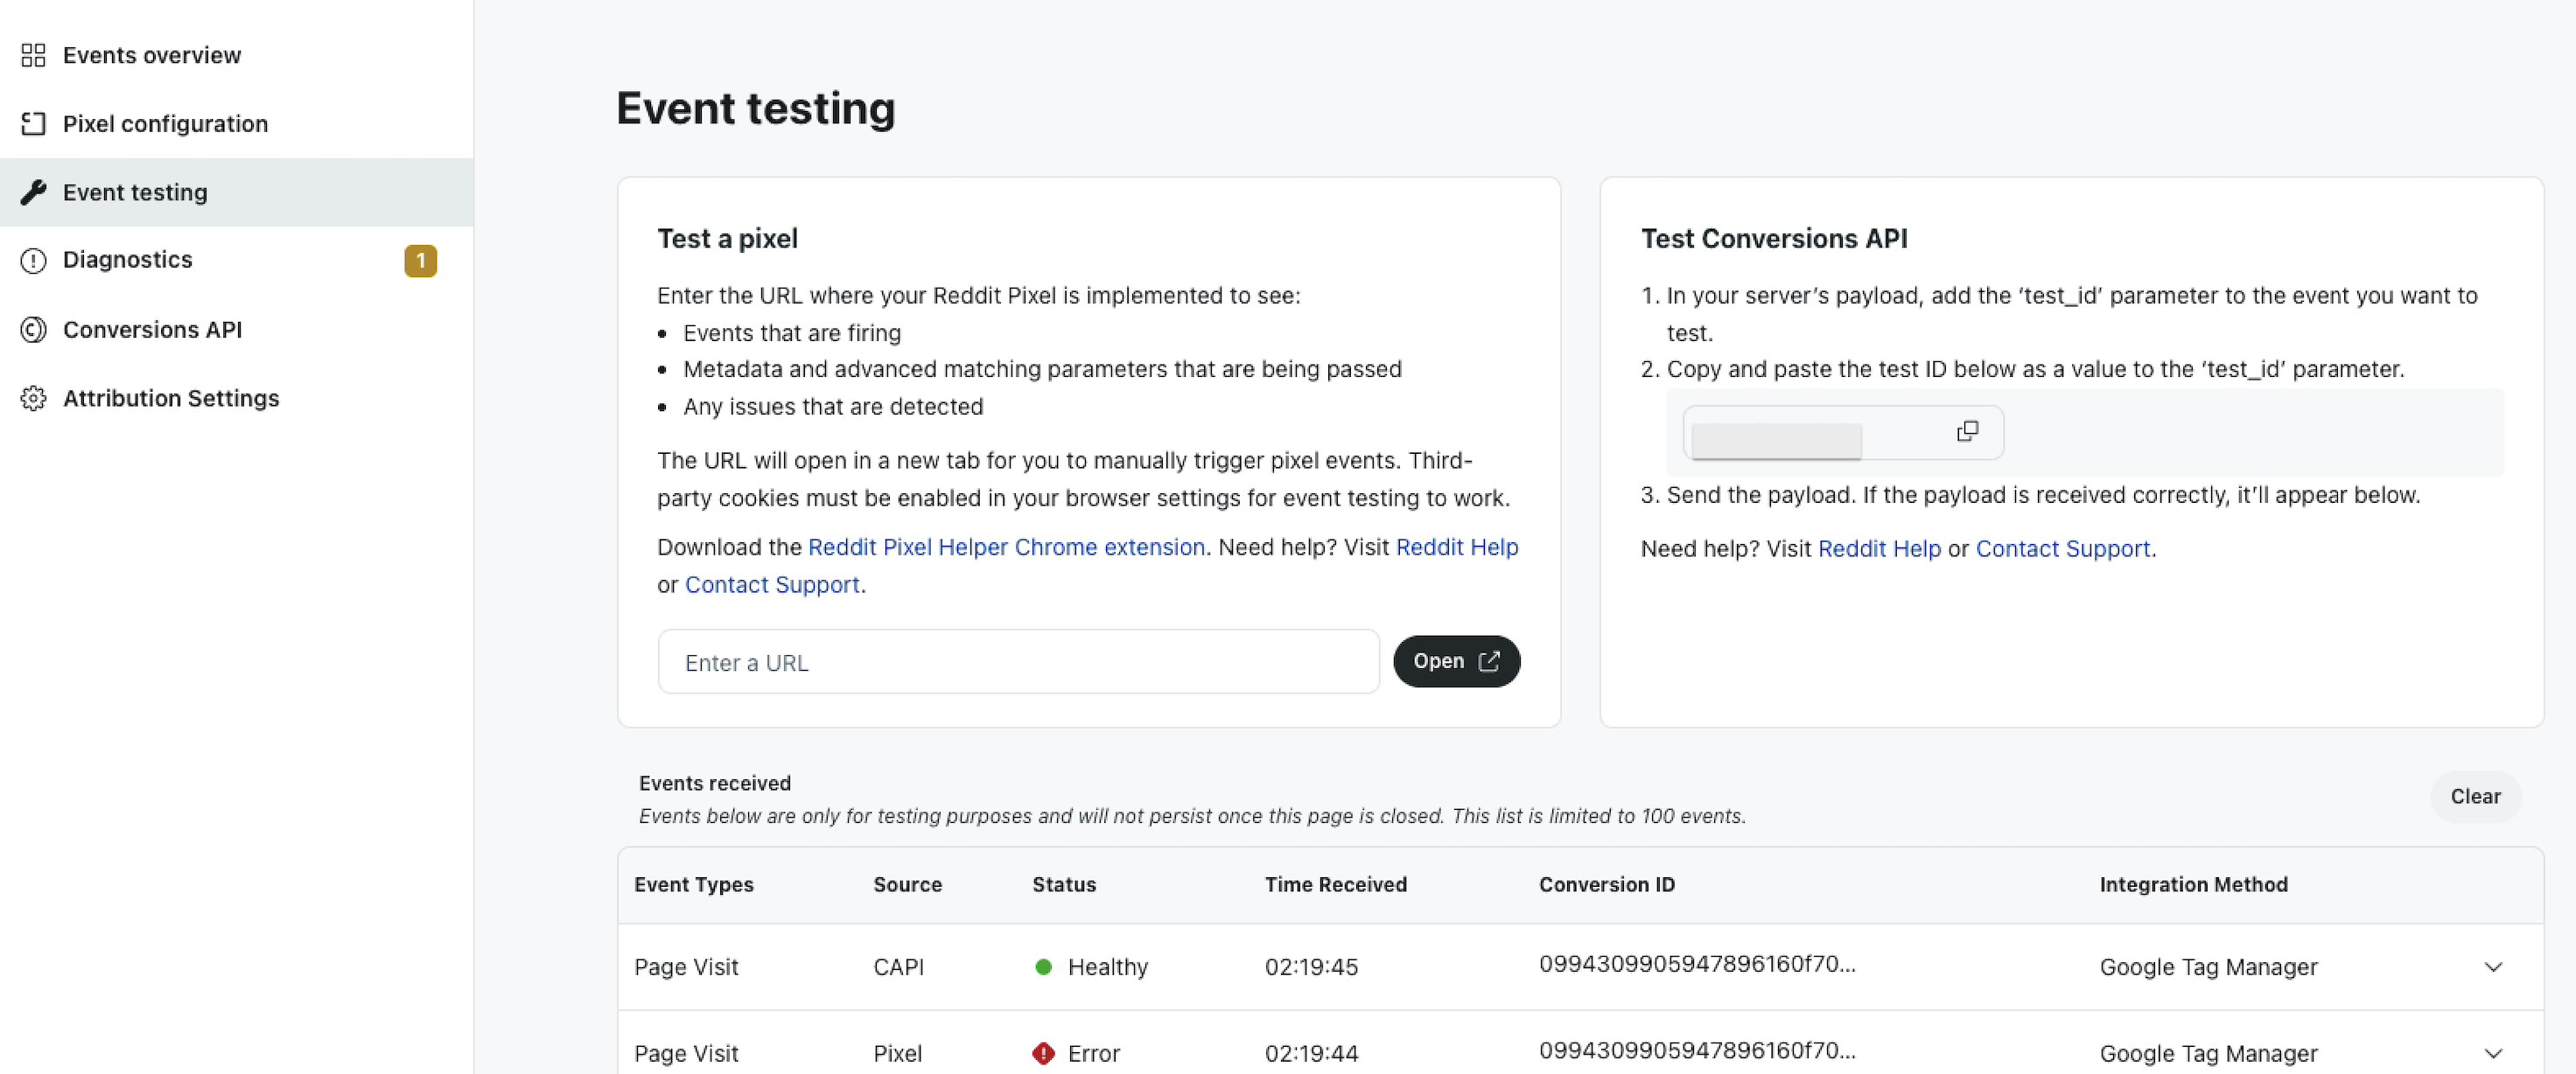
Task: Click the Diagnostics notification badge
Action: pos(420,261)
